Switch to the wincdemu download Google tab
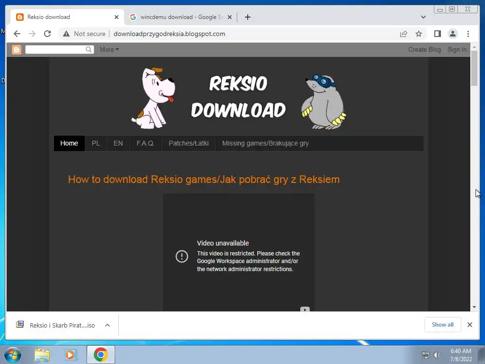 181,17
